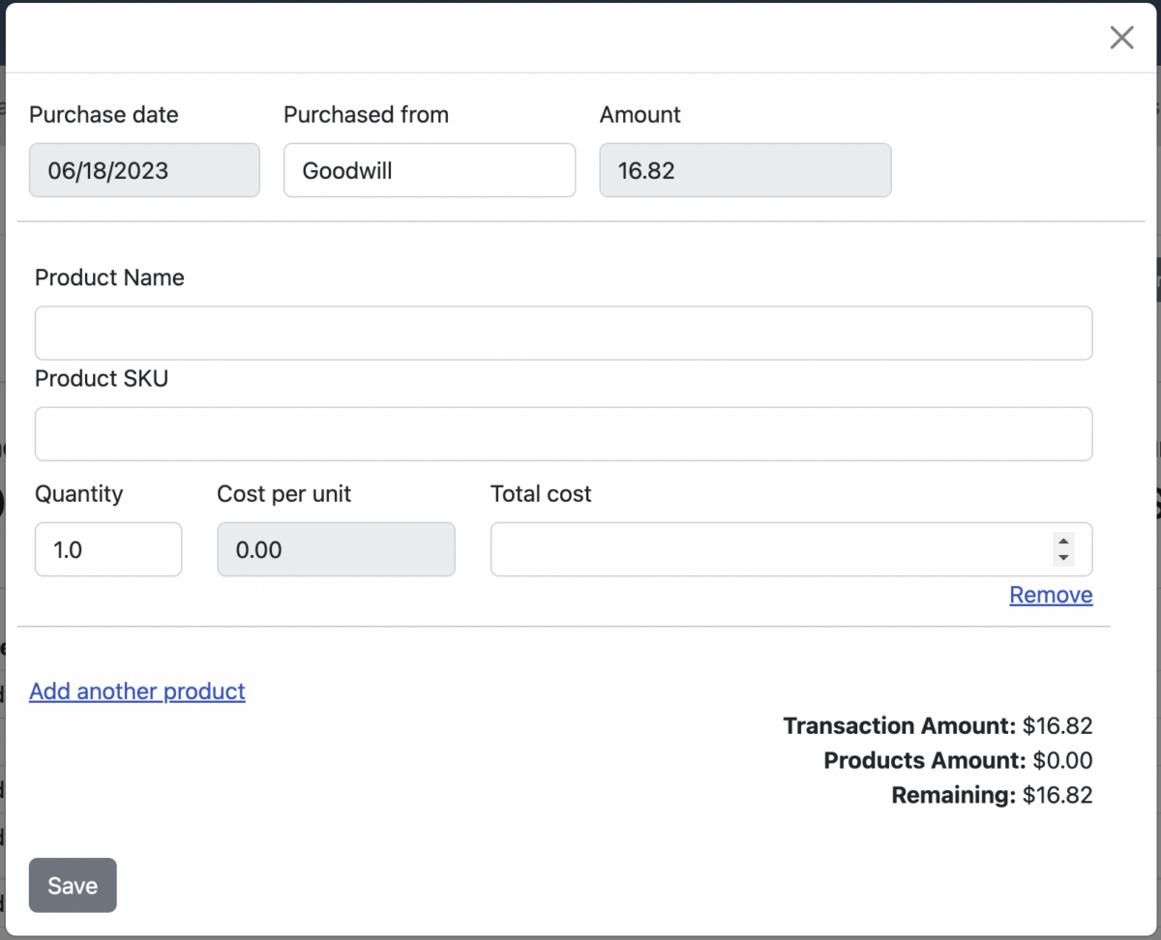Image resolution: width=1161 pixels, height=940 pixels.
Task: Select the Amount field showing 16.82
Action: coord(745,170)
